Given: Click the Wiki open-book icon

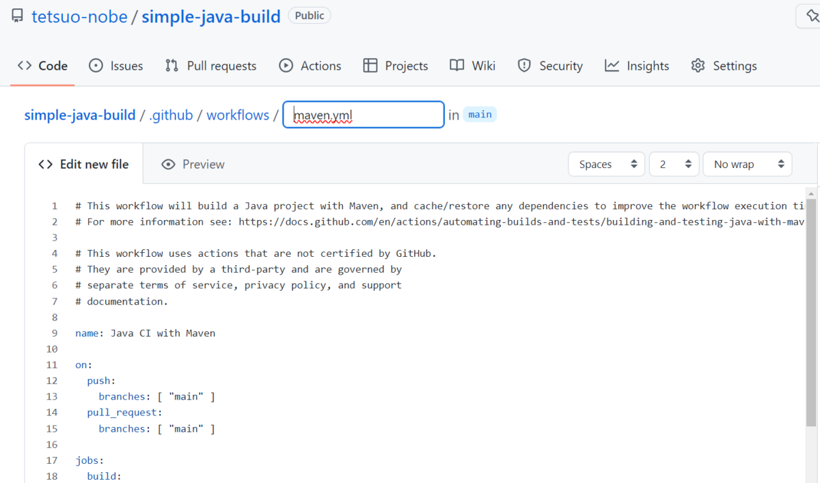Looking at the screenshot, I should (456, 66).
